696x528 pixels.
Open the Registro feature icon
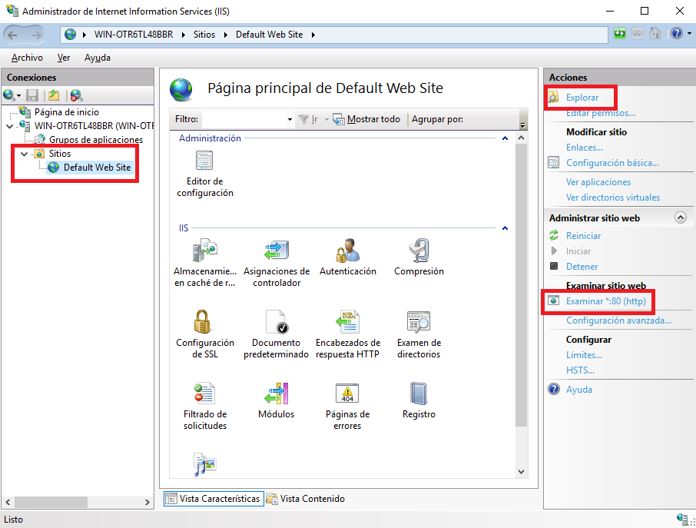419,394
